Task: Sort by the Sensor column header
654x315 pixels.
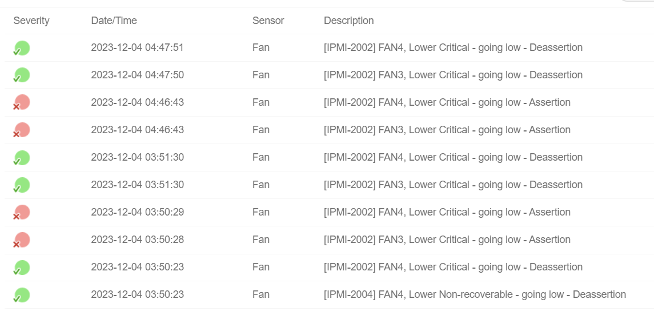Action: [268, 21]
